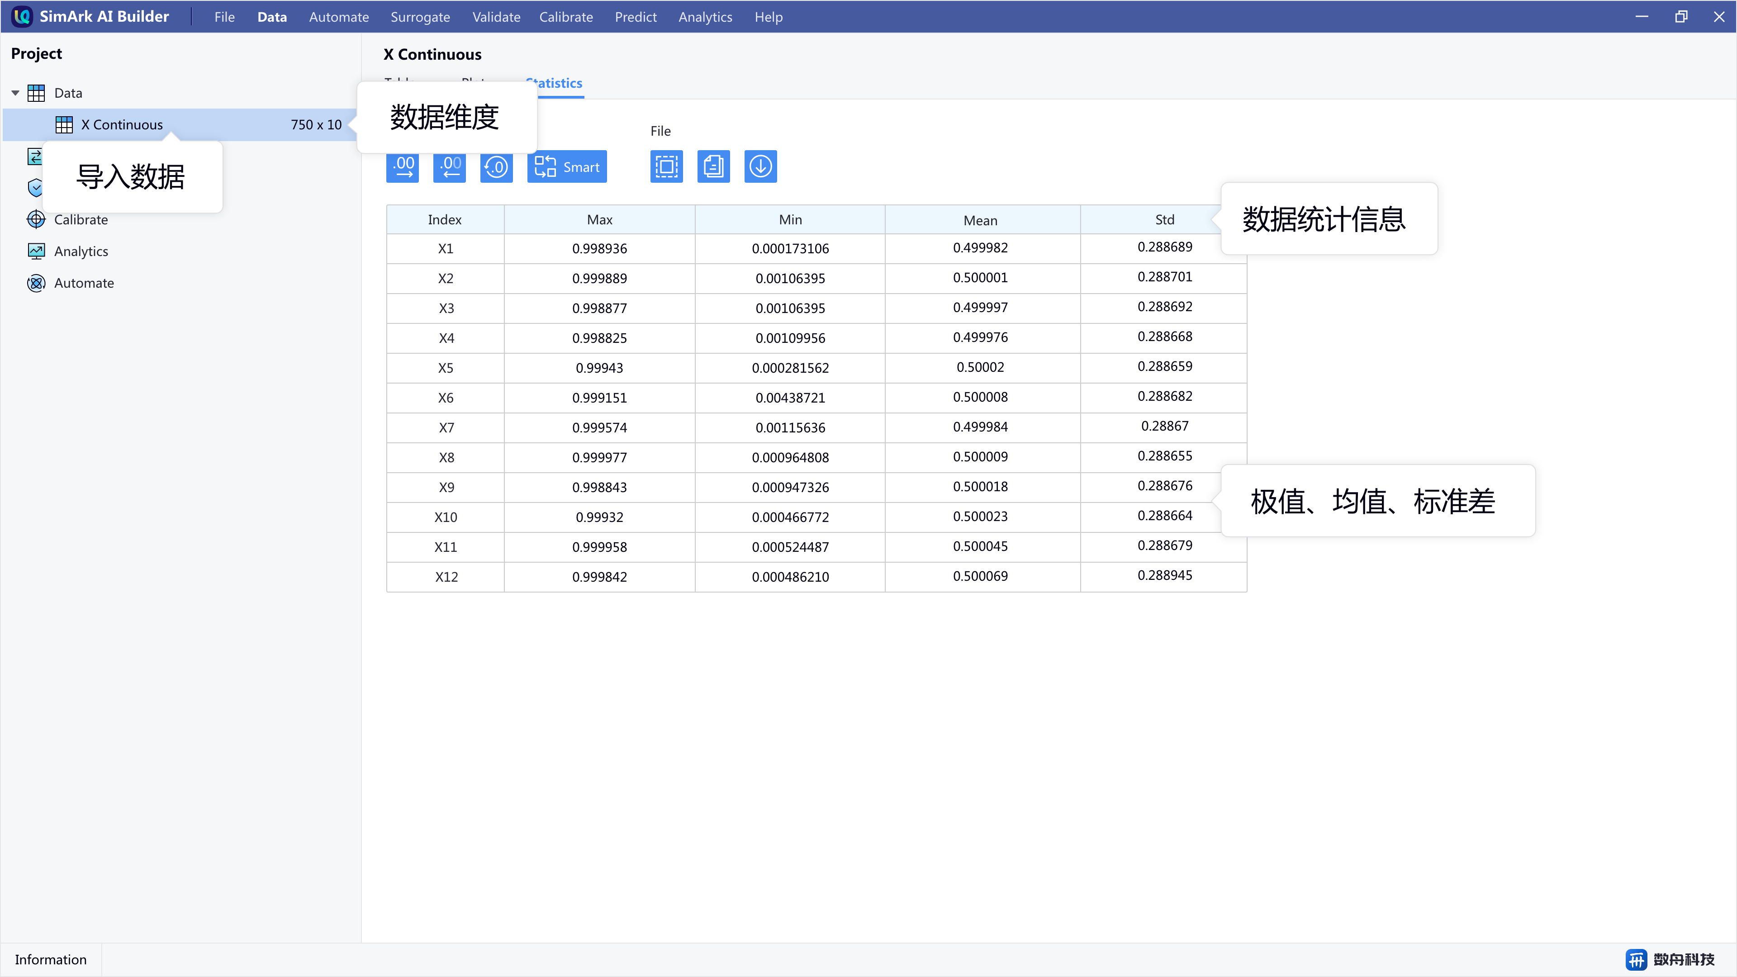Open the Automate menu
Image resolution: width=1737 pixels, height=977 pixels.
(338, 17)
